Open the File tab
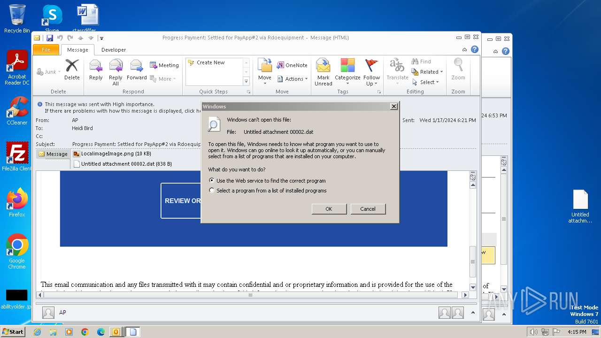Image resolution: width=601 pixels, height=338 pixels. [46, 49]
